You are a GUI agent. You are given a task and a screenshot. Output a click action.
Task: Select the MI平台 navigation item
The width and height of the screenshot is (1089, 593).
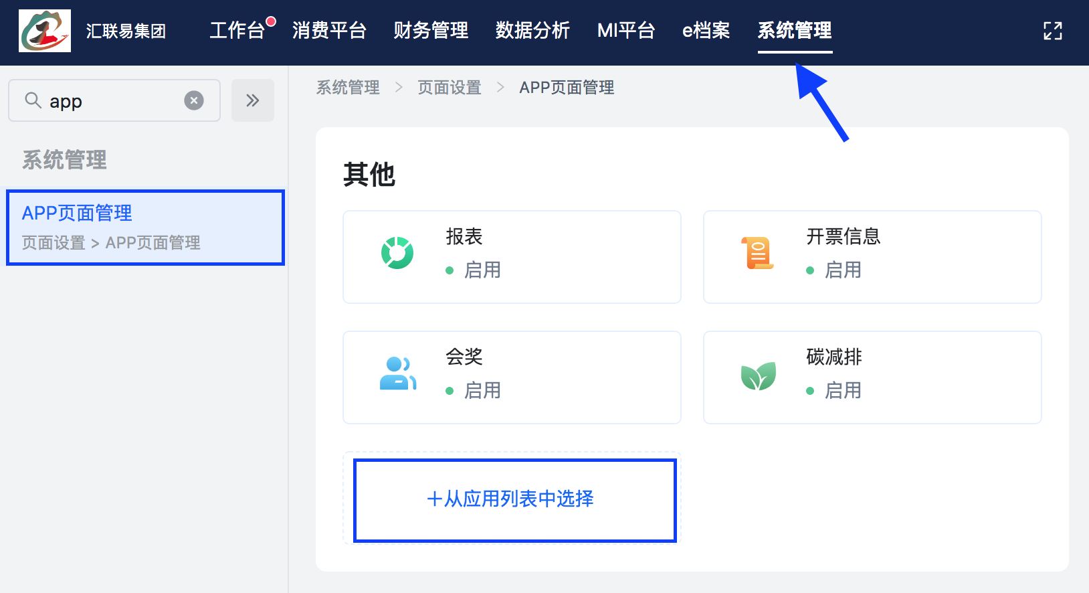(626, 30)
